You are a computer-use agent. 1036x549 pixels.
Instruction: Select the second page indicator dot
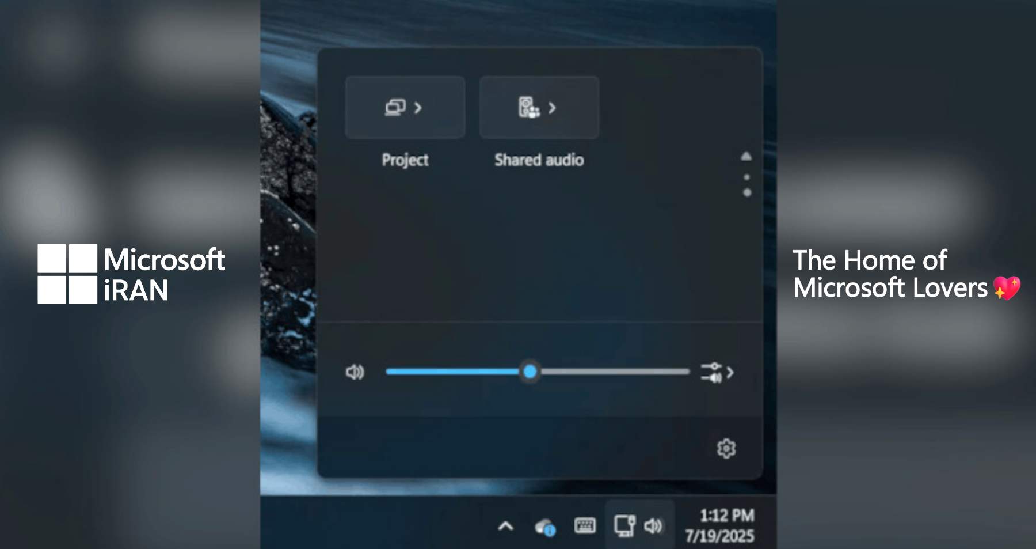click(x=747, y=192)
